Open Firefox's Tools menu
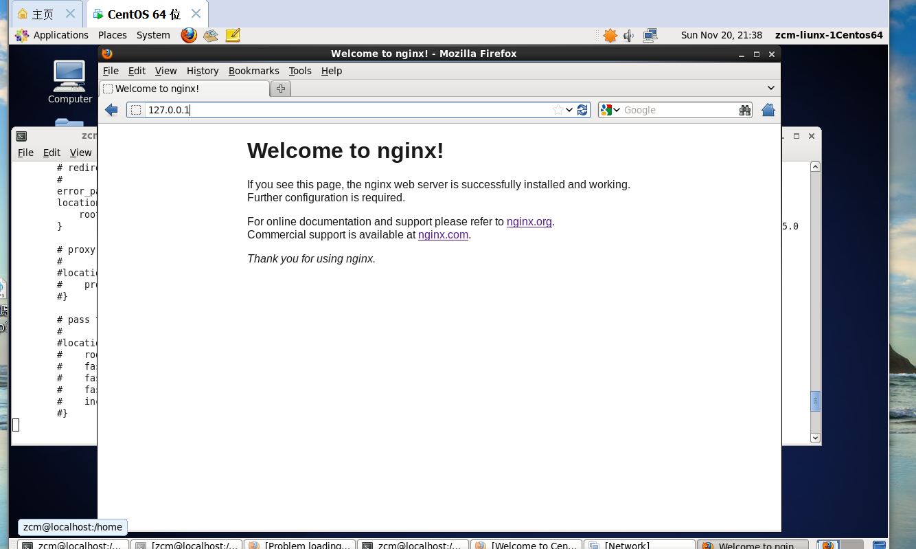The height and width of the screenshot is (549, 916). pos(300,71)
